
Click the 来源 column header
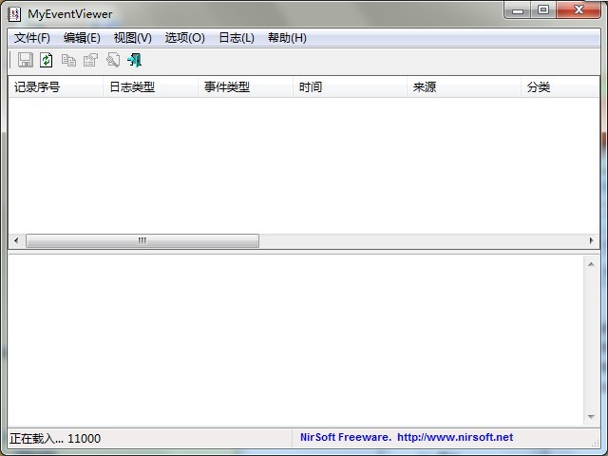click(x=425, y=87)
